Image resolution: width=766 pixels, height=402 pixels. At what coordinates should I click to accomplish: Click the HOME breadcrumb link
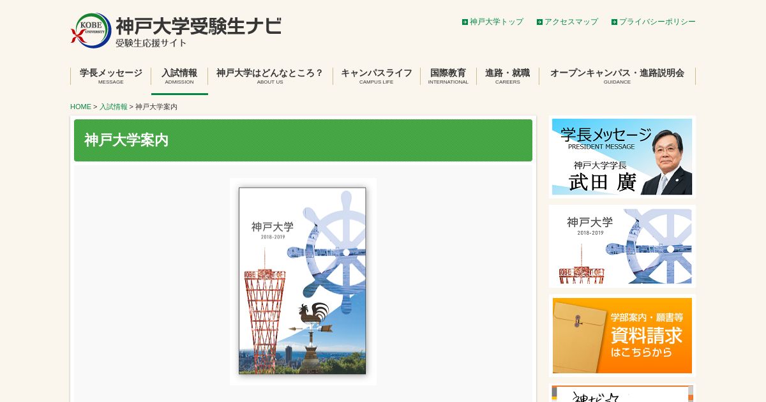(x=80, y=107)
